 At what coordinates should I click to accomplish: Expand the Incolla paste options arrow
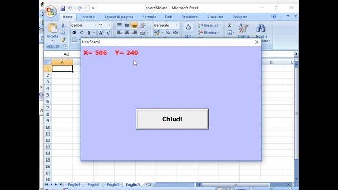pos(52,41)
